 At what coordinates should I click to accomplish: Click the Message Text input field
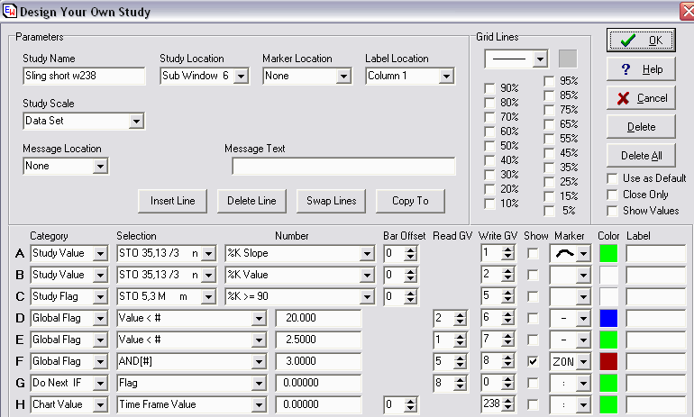343,167
